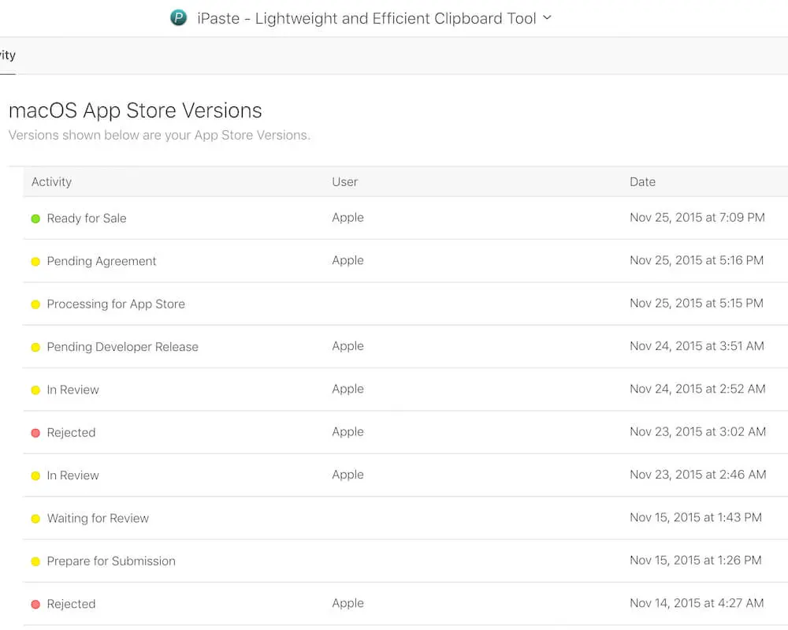Click the macOS App Store Versions heading
The height and width of the screenshot is (630, 788).
point(136,110)
